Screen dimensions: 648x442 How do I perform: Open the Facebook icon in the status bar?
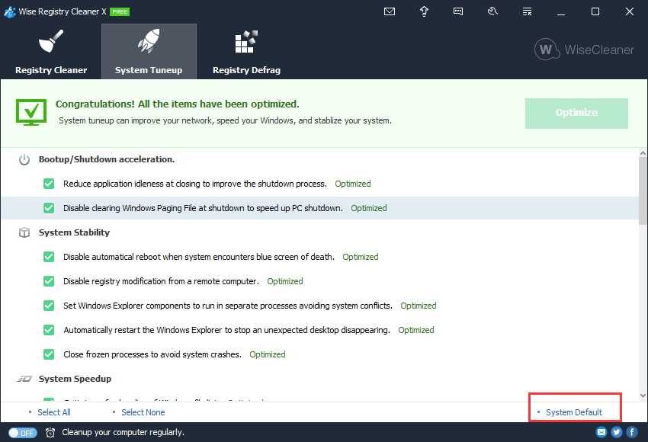click(632, 432)
